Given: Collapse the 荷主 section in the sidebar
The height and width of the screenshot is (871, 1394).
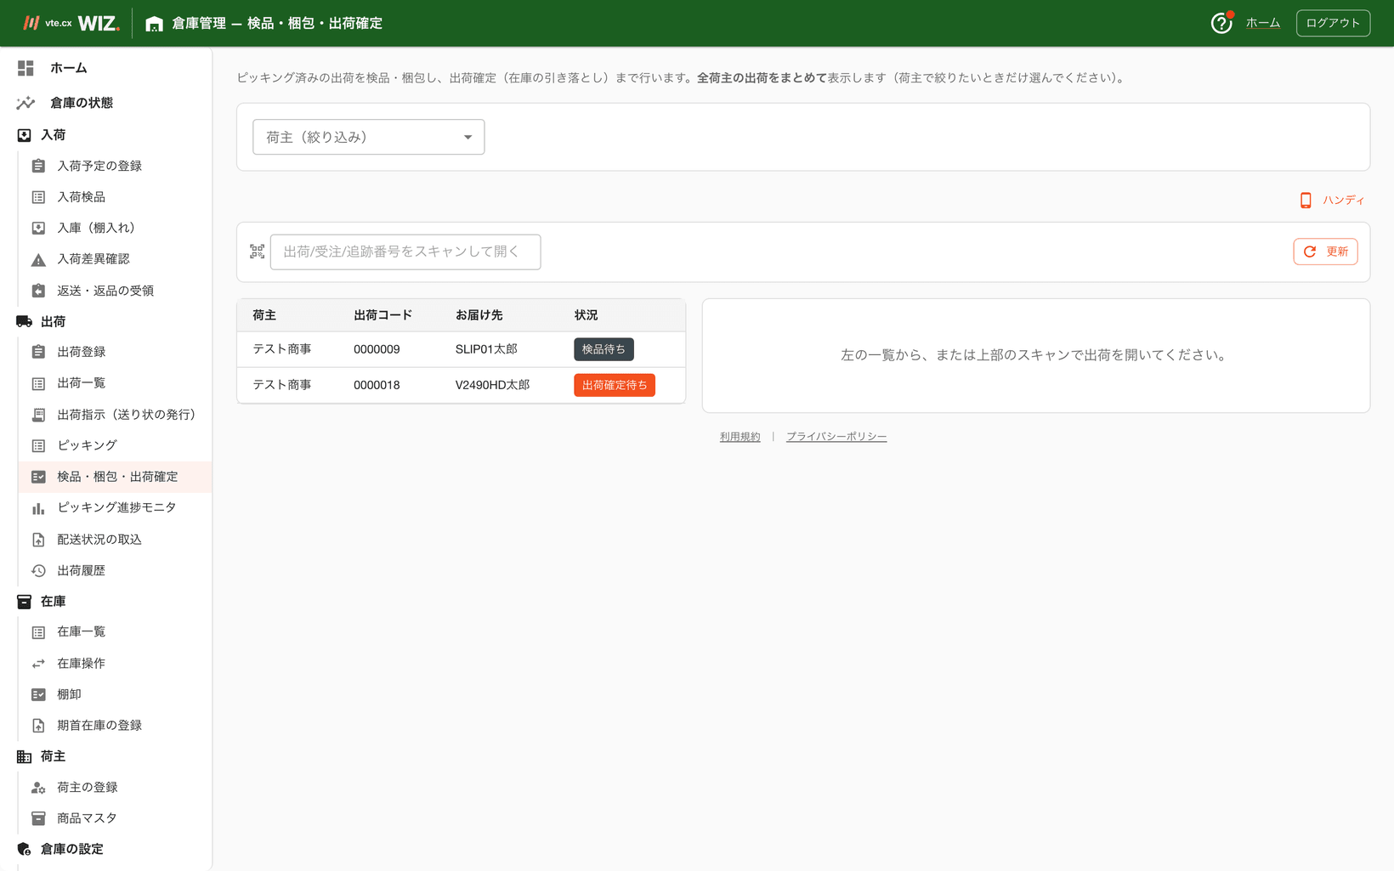Looking at the screenshot, I should 53,756.
